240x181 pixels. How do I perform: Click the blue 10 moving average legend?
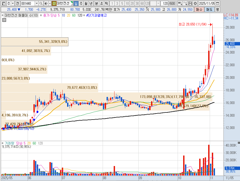click(63, 15)
